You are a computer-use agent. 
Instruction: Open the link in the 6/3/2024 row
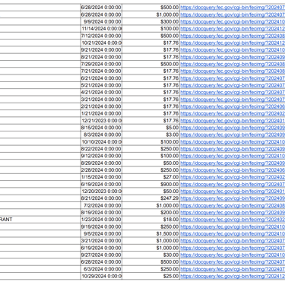point(233,269)
